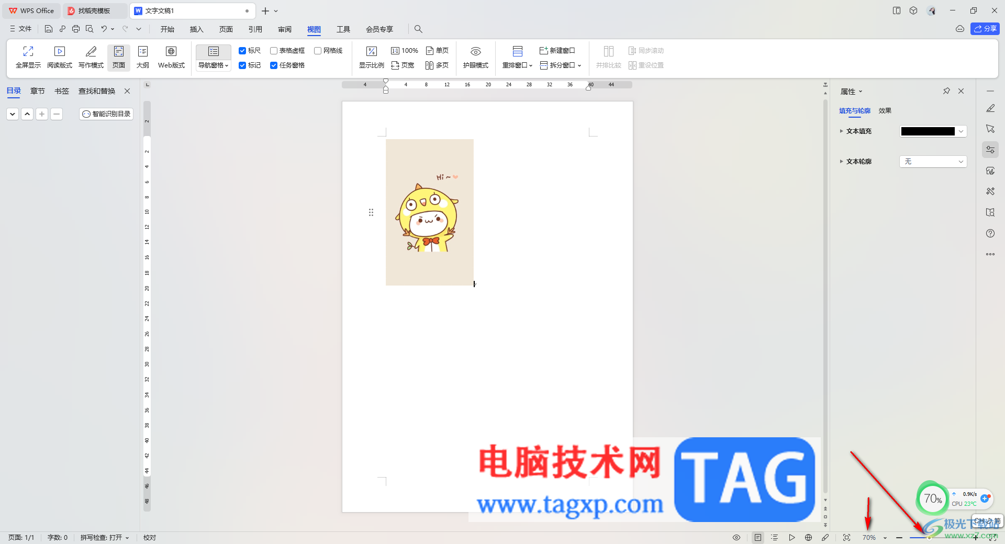Click the more options dots in right sidebar
Viewport: 1005px width, 544px height.
tap(990, 254)
